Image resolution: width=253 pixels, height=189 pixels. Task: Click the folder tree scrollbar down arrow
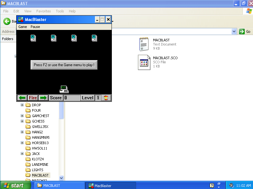coord(61,178)
